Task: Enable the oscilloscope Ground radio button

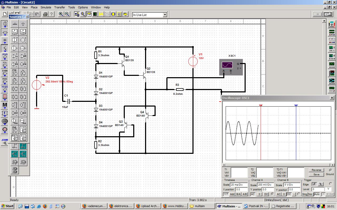Action: 330,170
